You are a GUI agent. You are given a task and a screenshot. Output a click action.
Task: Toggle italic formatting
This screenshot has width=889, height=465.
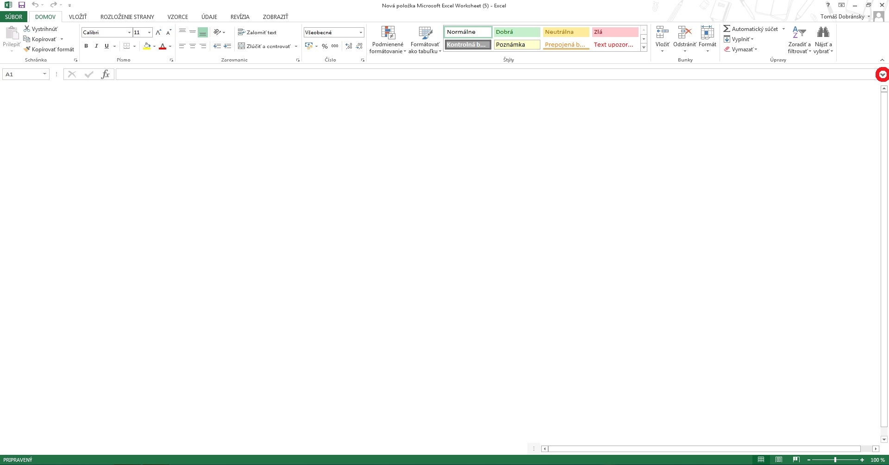96,46
